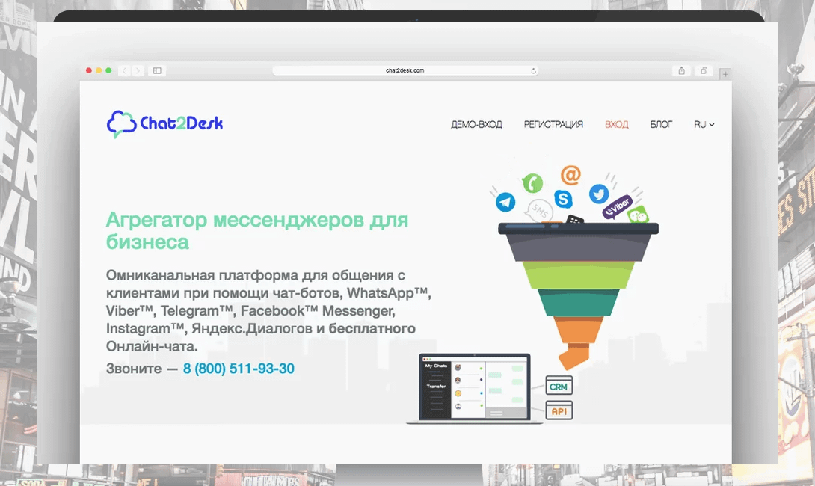Toggle the browser sidebar icon
Viewport: 815px width, 486px height.
pos(157,71)
